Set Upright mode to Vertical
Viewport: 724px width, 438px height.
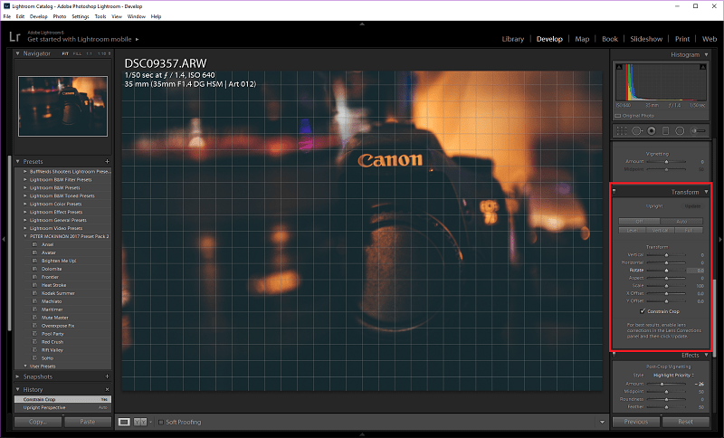661,230
